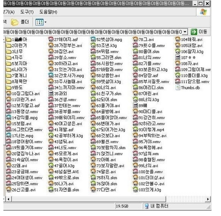221x216 pixels.
Task: Click the K3G icon of 42공부하게.k3g
Action: coord(51,136)
